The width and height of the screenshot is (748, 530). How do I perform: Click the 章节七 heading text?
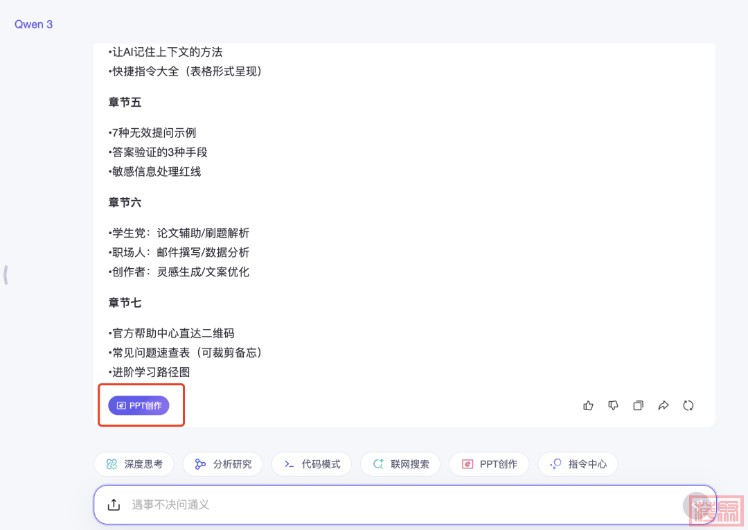pyautogui.click(x=125, y=303)
